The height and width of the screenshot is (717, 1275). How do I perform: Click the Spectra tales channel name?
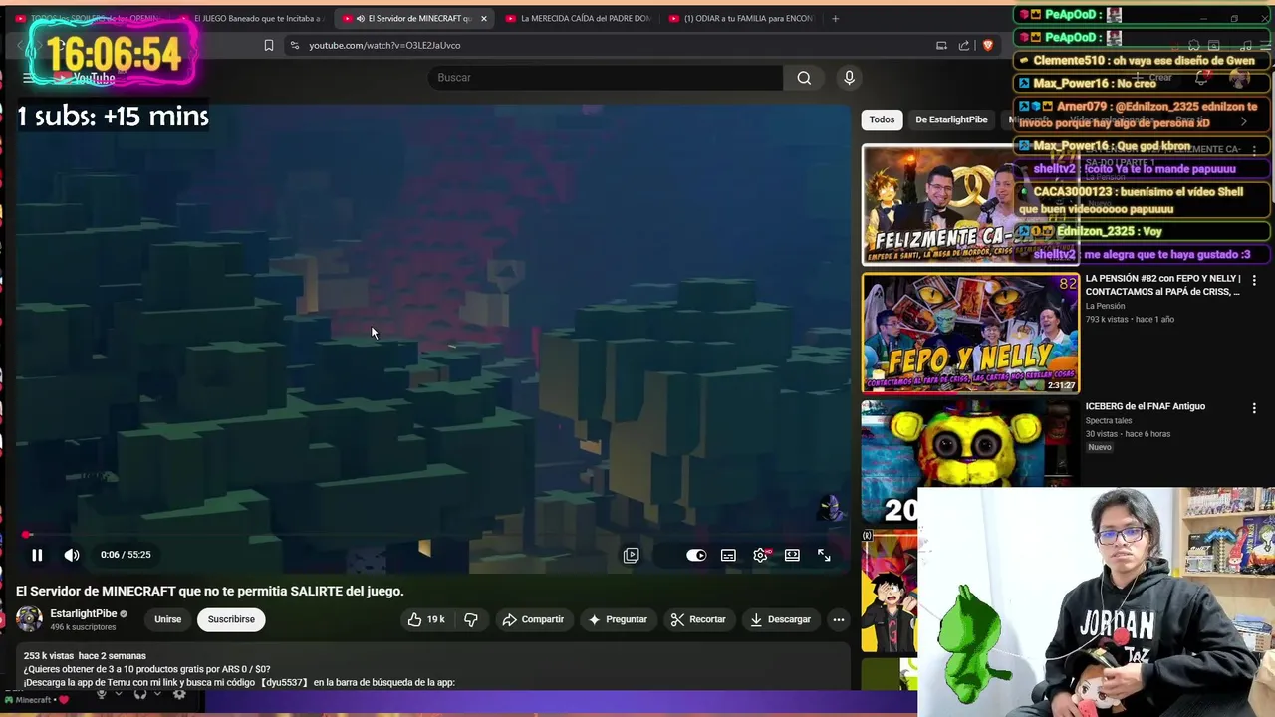tap(1109, 420)
